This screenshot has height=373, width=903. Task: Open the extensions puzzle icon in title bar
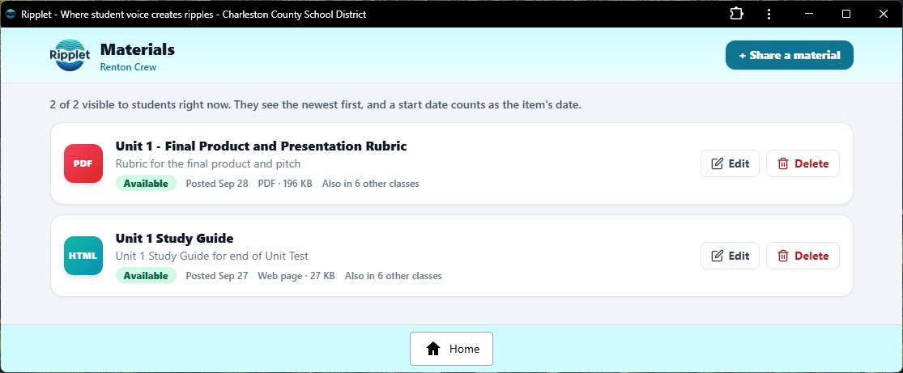tap(736, 14)
